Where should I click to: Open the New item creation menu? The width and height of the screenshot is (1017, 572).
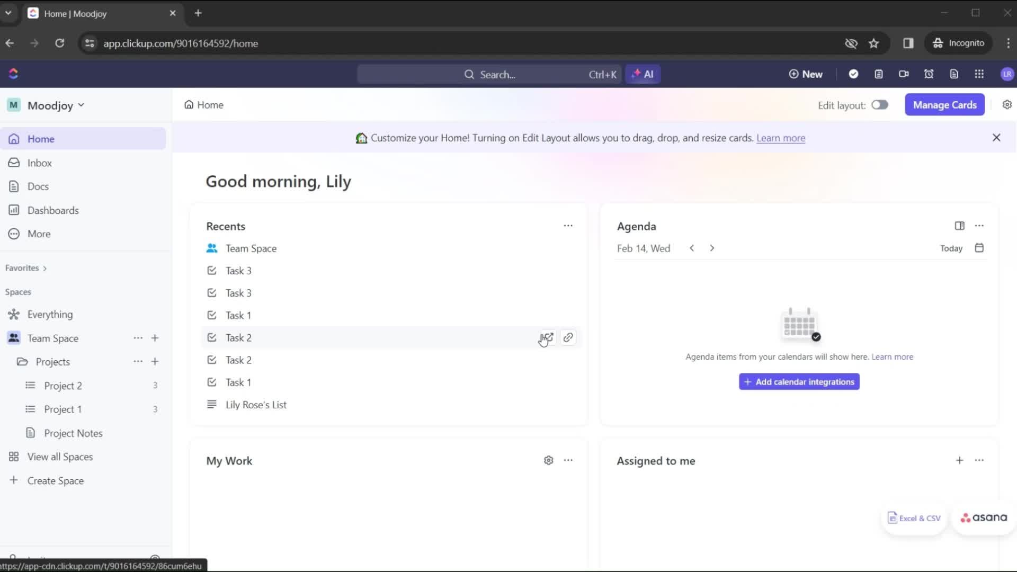[x=805, y=74]
